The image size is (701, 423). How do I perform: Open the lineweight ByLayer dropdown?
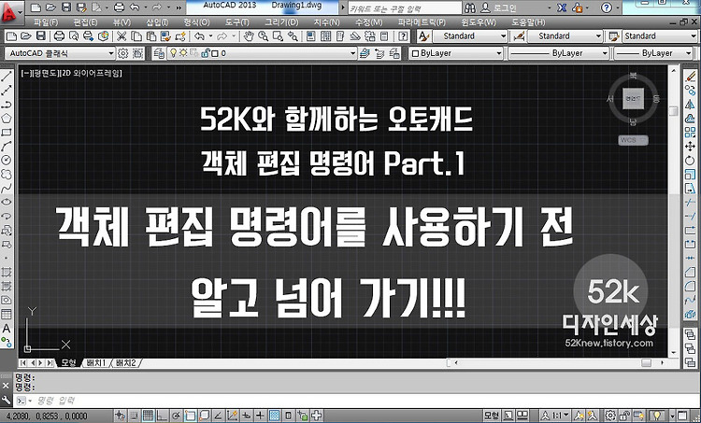(x=653, y=53)
